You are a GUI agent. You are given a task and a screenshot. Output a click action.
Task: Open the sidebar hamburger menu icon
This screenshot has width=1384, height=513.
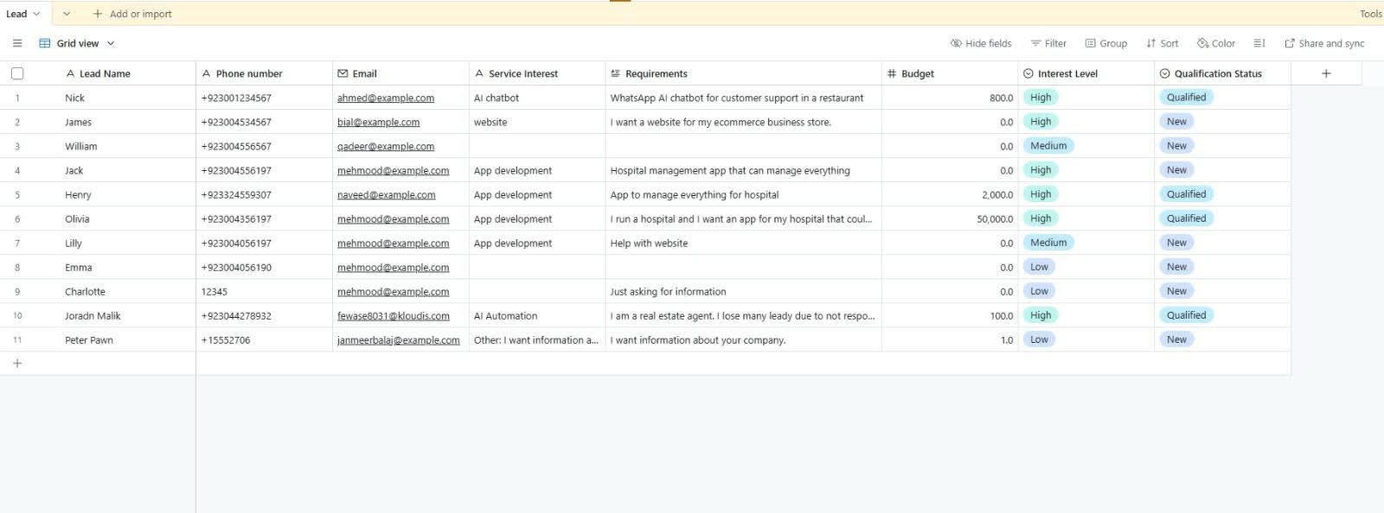[17, 43]
